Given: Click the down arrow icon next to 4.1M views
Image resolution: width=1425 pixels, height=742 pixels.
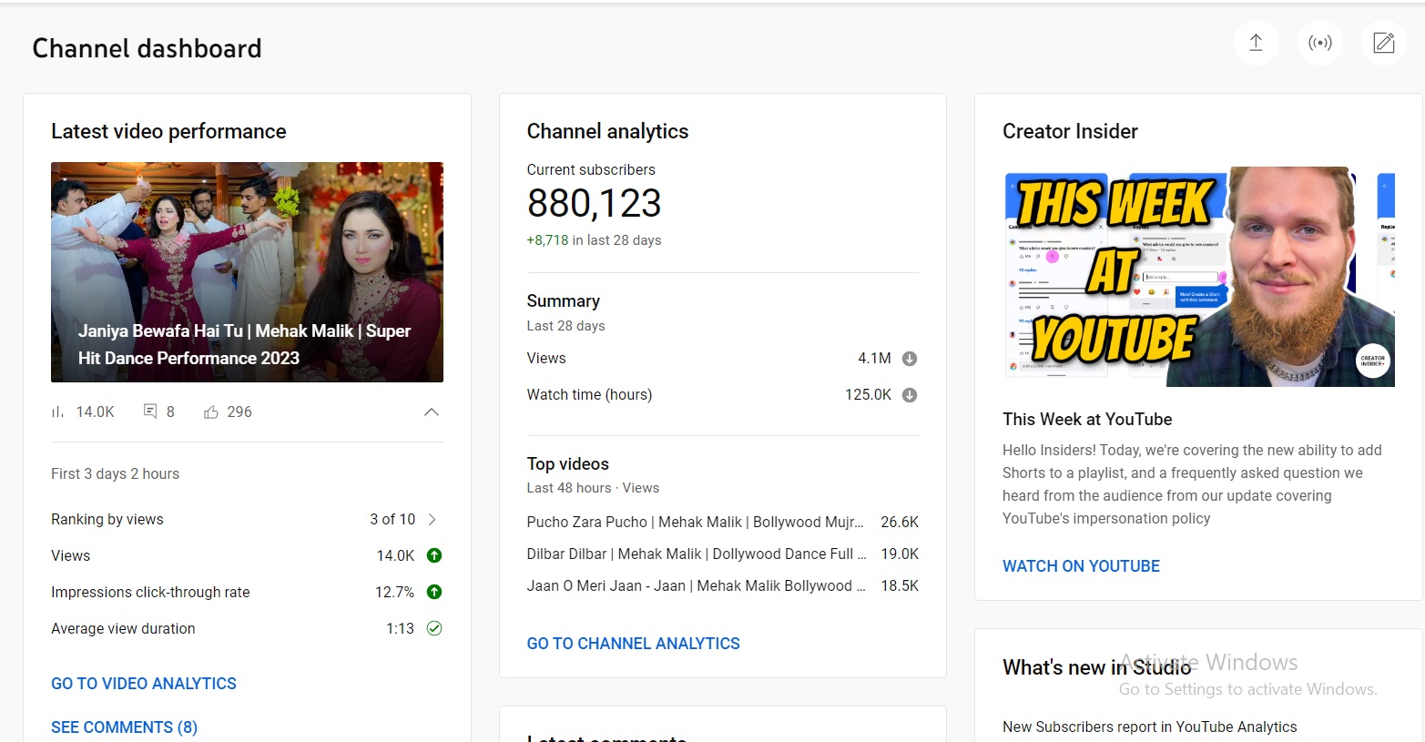Looking at the screenshot, I should point(909,359).
